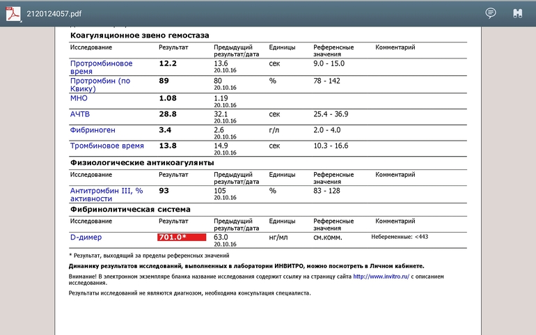Click the МНО test link
This screenshot has height=335, width=536.
pyautogui.click(x=79, y=98)
